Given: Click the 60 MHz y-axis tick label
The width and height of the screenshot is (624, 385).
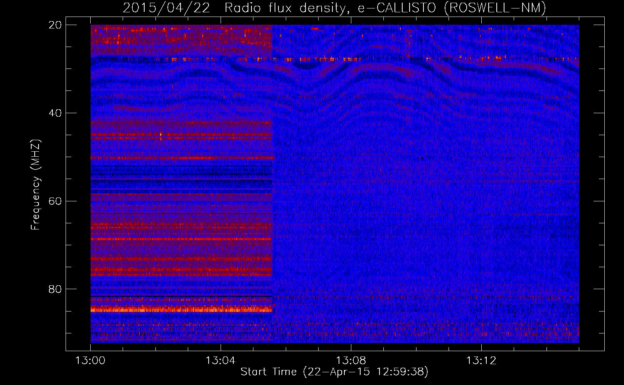Looking at the screenshot, I should coord(55,201).
